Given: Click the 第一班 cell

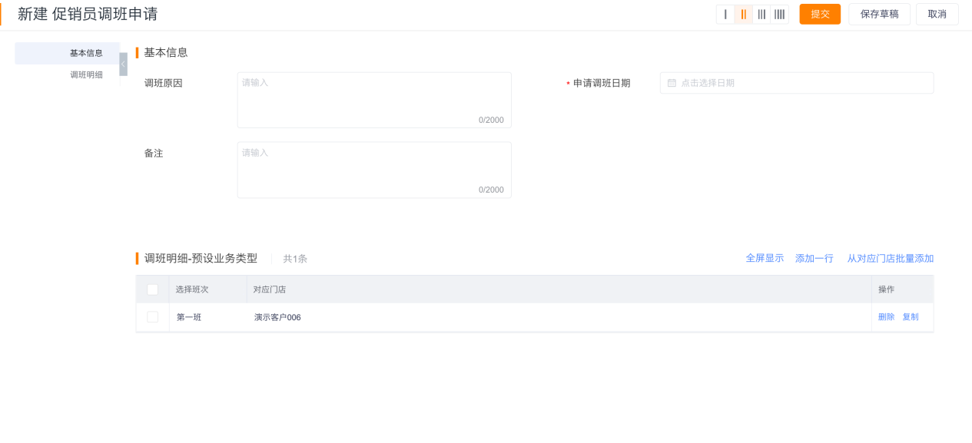Looking at the screenshot, I should click(207, 317).
